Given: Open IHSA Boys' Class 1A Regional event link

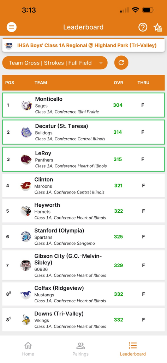Looking at the screenshot, I should pos(87,45).
